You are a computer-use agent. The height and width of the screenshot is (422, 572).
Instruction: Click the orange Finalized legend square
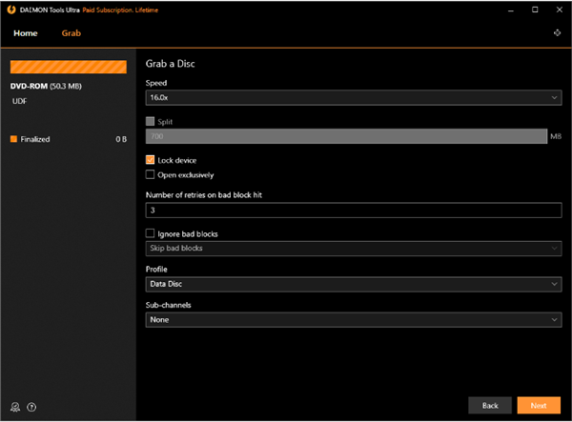(x=13, y=139)
